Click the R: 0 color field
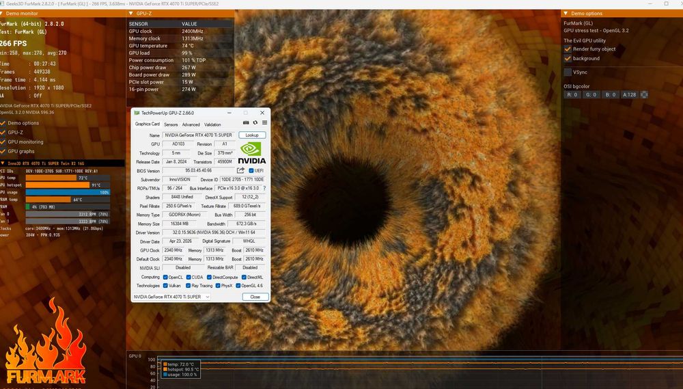683x389 pixels. [x=572, y=94]
